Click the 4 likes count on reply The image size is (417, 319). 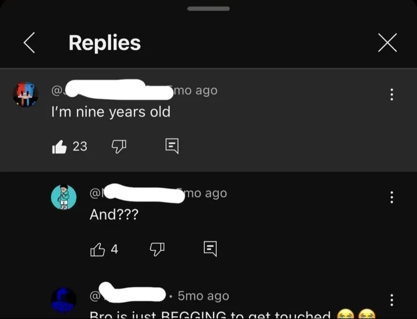click(x=114, y=249)
